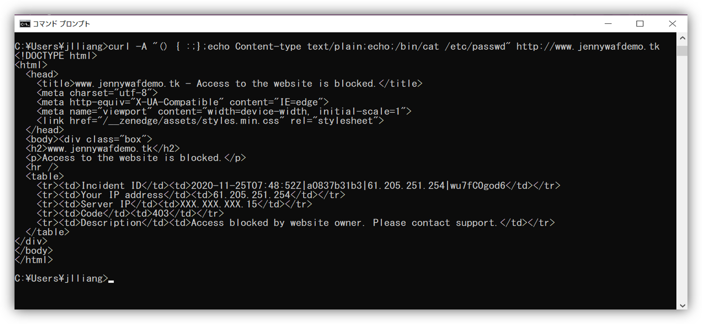Screen dimensions: 702x324
Task: Click the scrollbar down arrow
Action: [682, 306]
